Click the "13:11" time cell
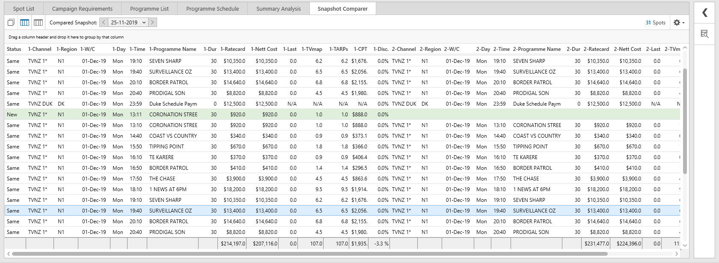The width and height of the screenshot is (719, 263). [x=136, y=115]
